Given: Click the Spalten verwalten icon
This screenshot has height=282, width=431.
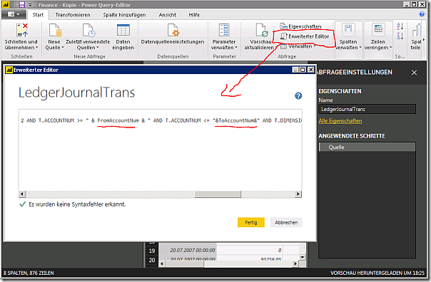Looking at the screenshot, I should pyautogui.click(x=348, y=30).
